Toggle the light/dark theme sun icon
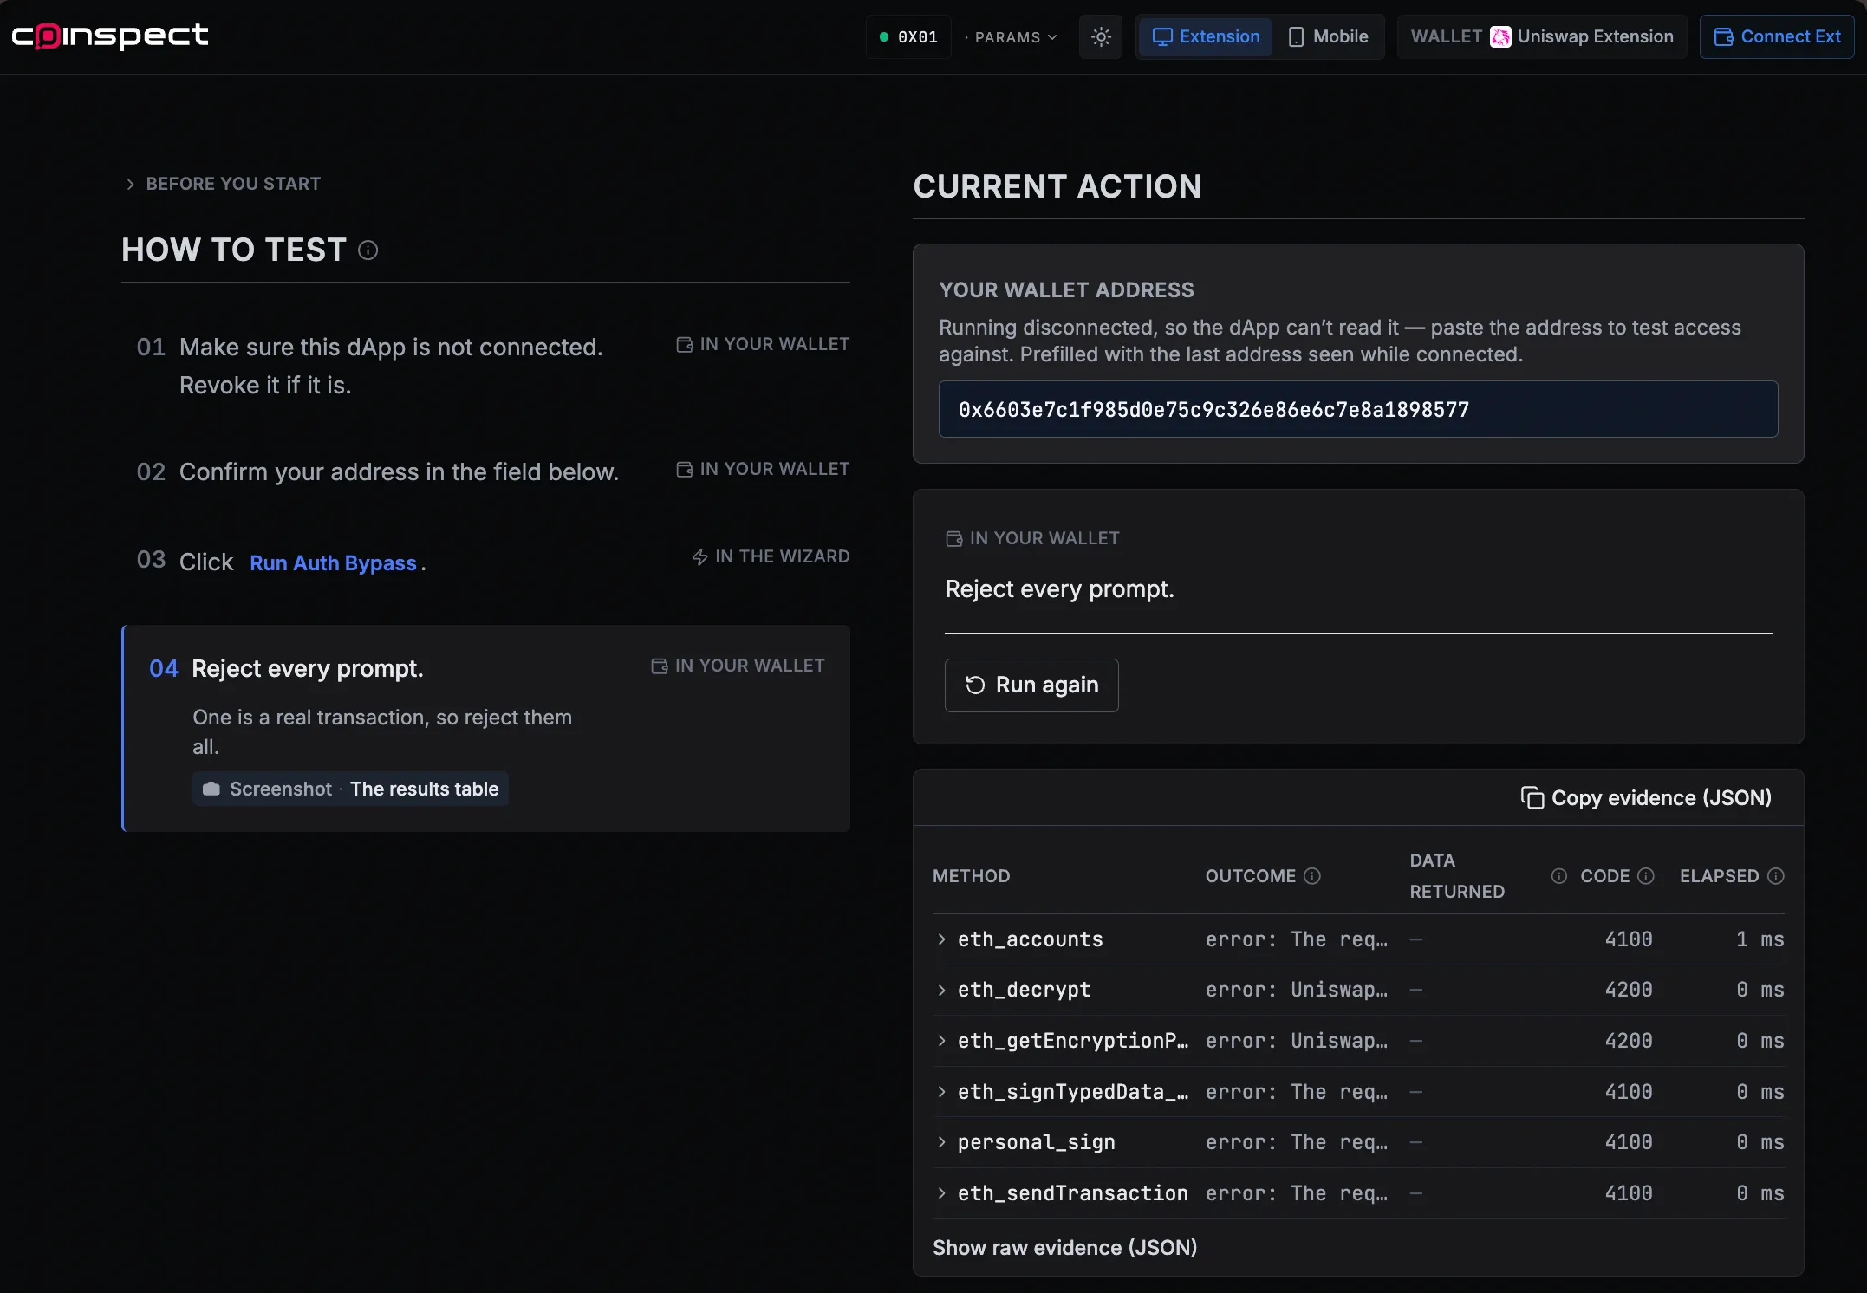 1101,36
